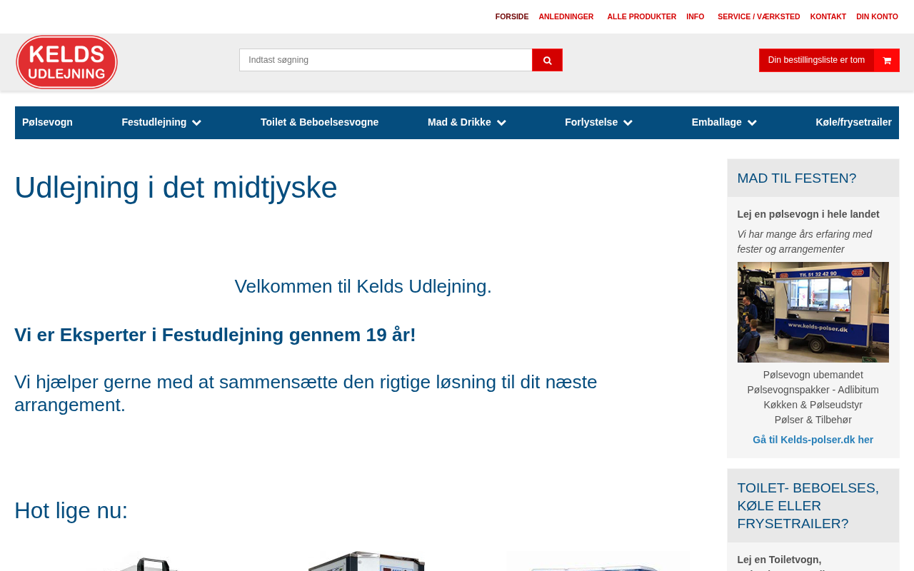Click the 'MAD TIL FESTEN?' heading
The height and width of the screenshot is (571, 914).
[x=797, y=178]
